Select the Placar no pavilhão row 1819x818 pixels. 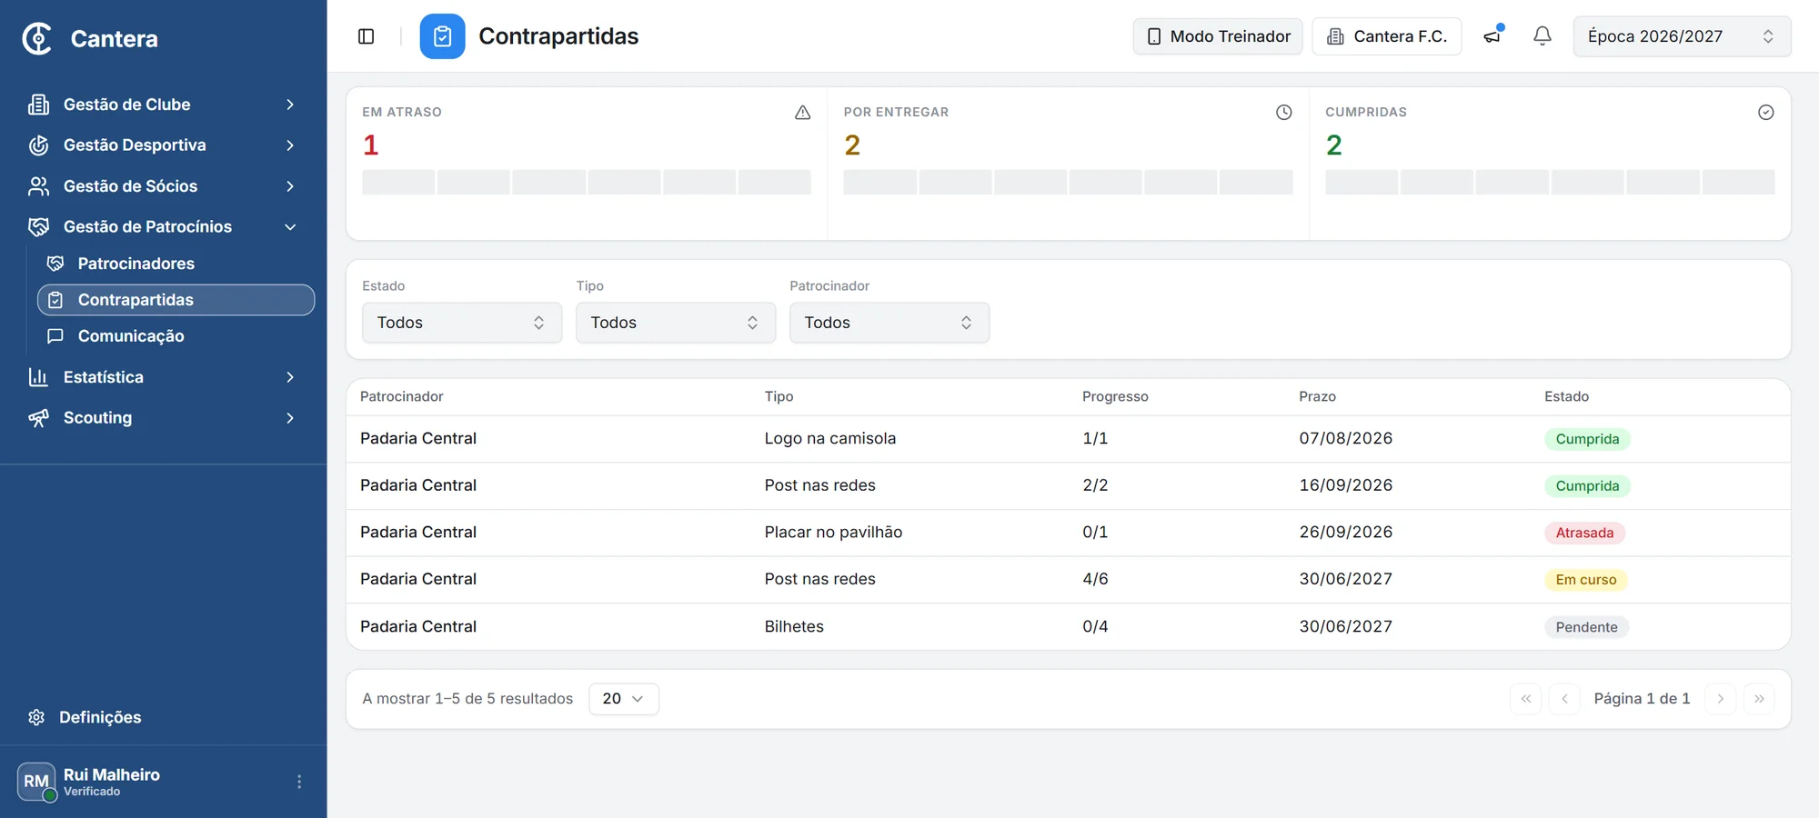click(1068, 533)
